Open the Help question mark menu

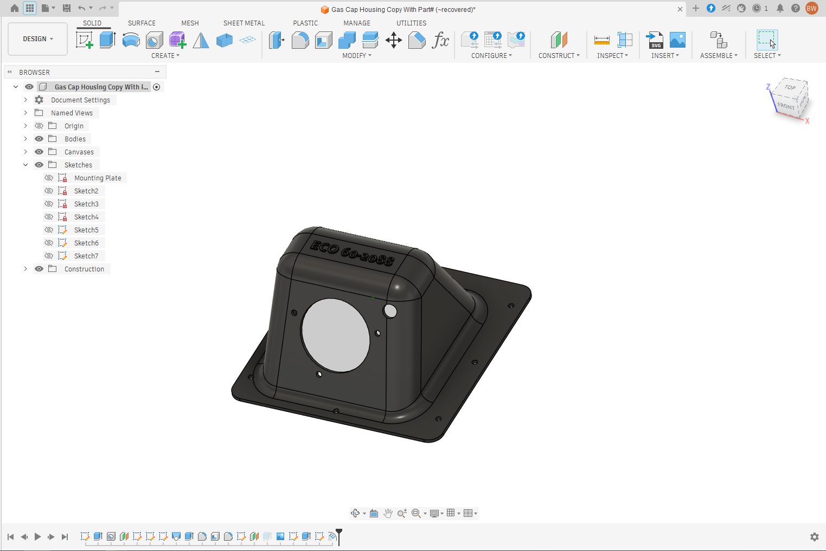click(x=796, y=8)
